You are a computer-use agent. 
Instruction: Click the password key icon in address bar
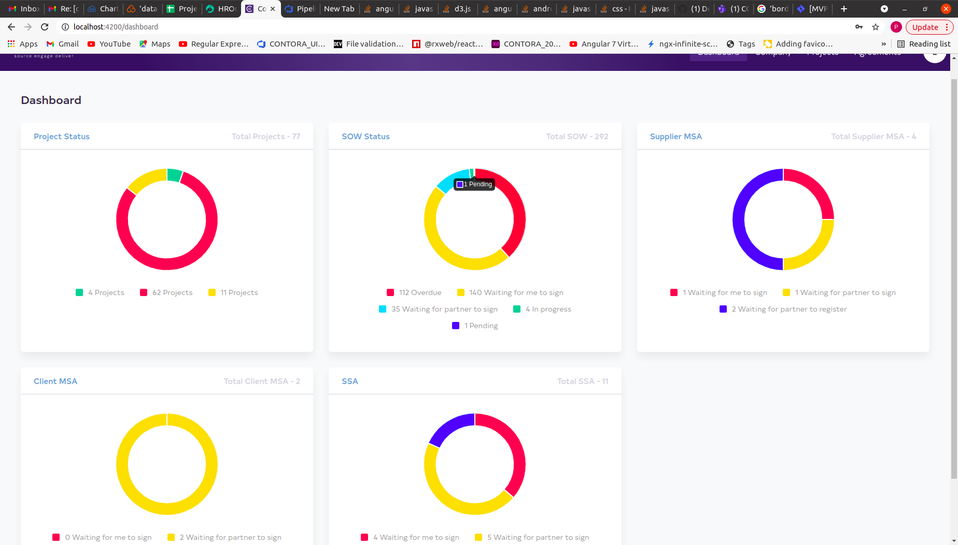[859, 26]
